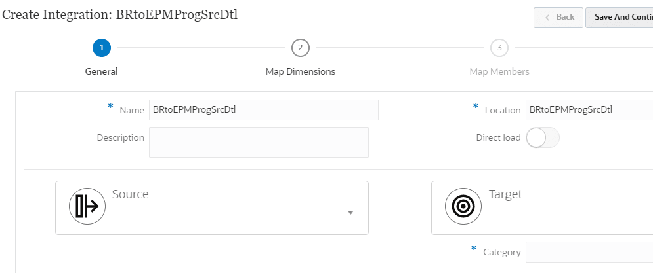This screenshot has width=653, height=273.
Task: Click step 3 circle in wizard
Action: (499, 48)
